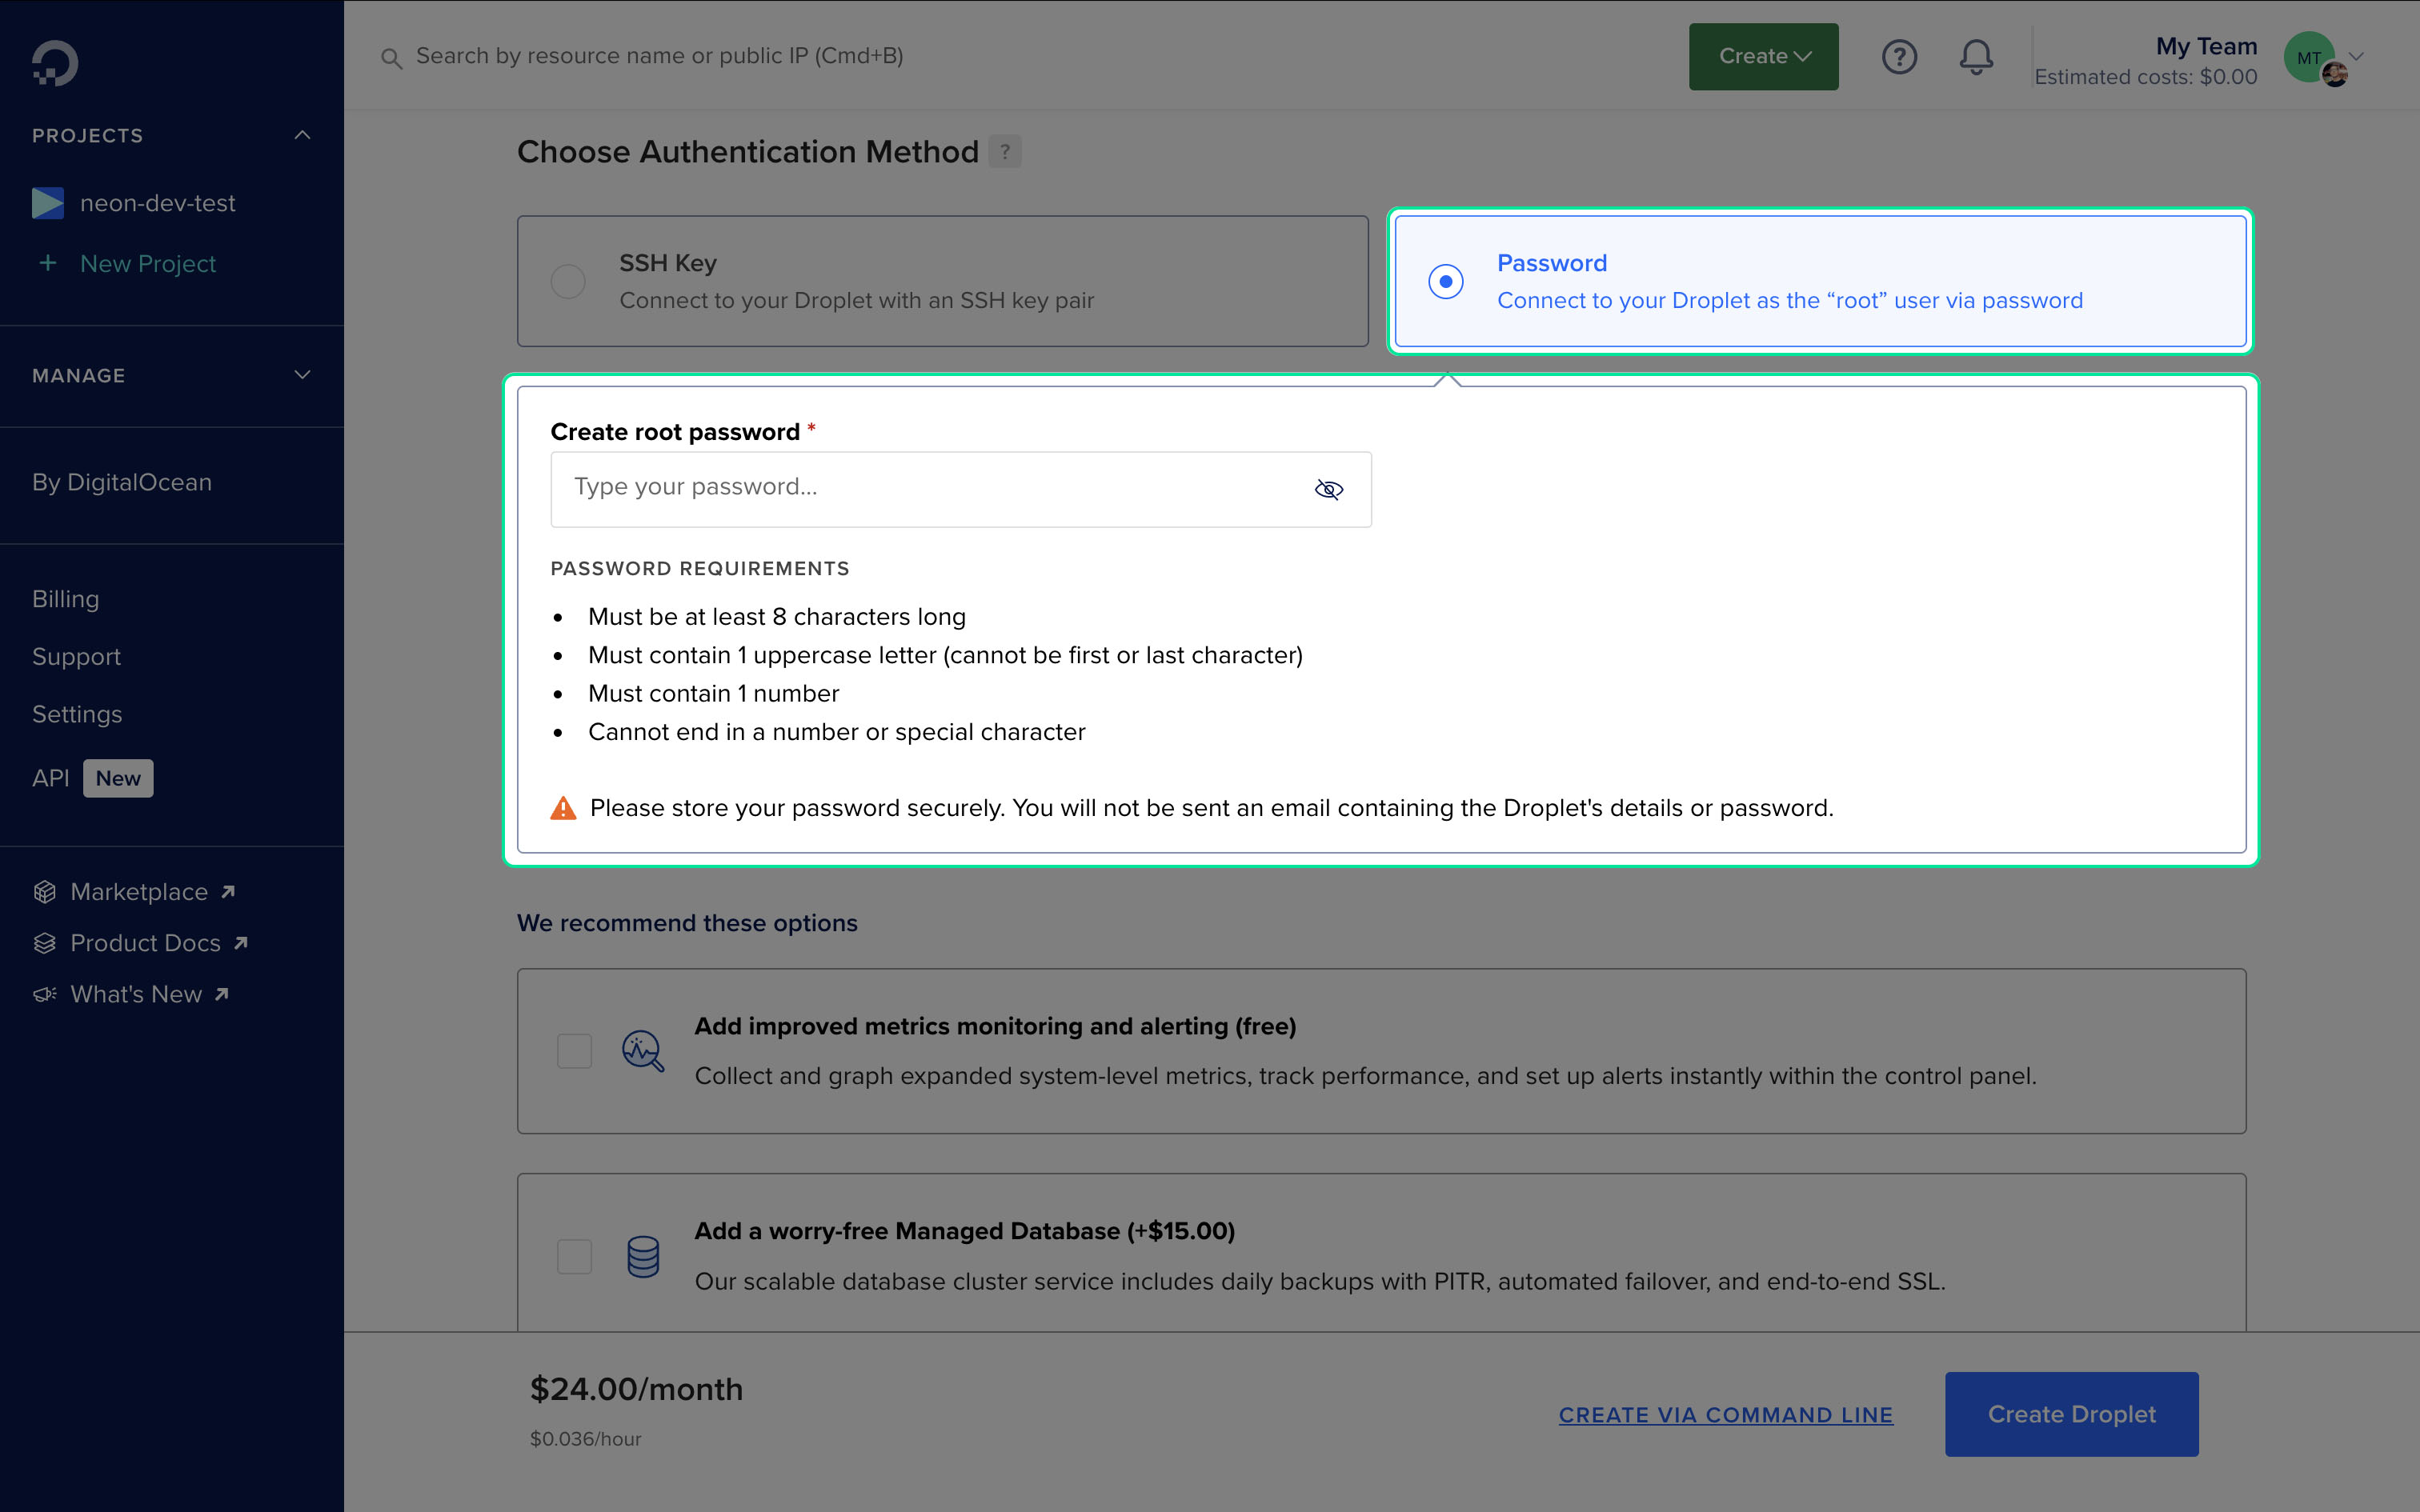2420x1512 pixels.
Task: Collapse the MANAGE section
Action: [x=302, y=375]
